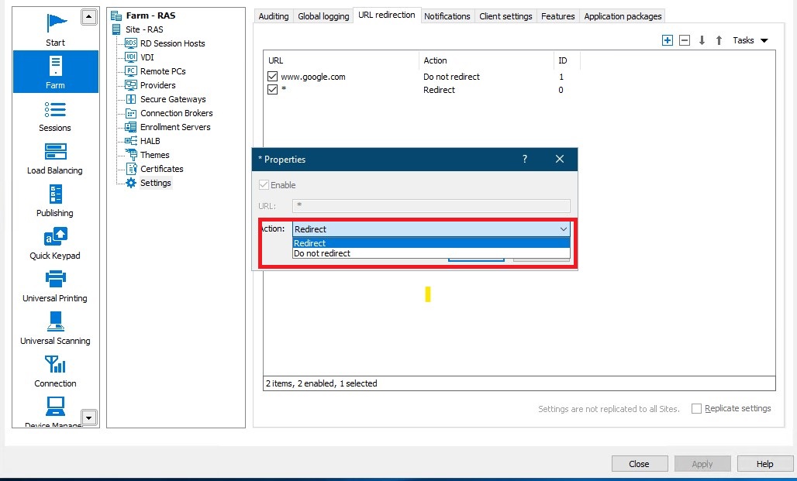Click the add URL plus icon

(667, 40)
